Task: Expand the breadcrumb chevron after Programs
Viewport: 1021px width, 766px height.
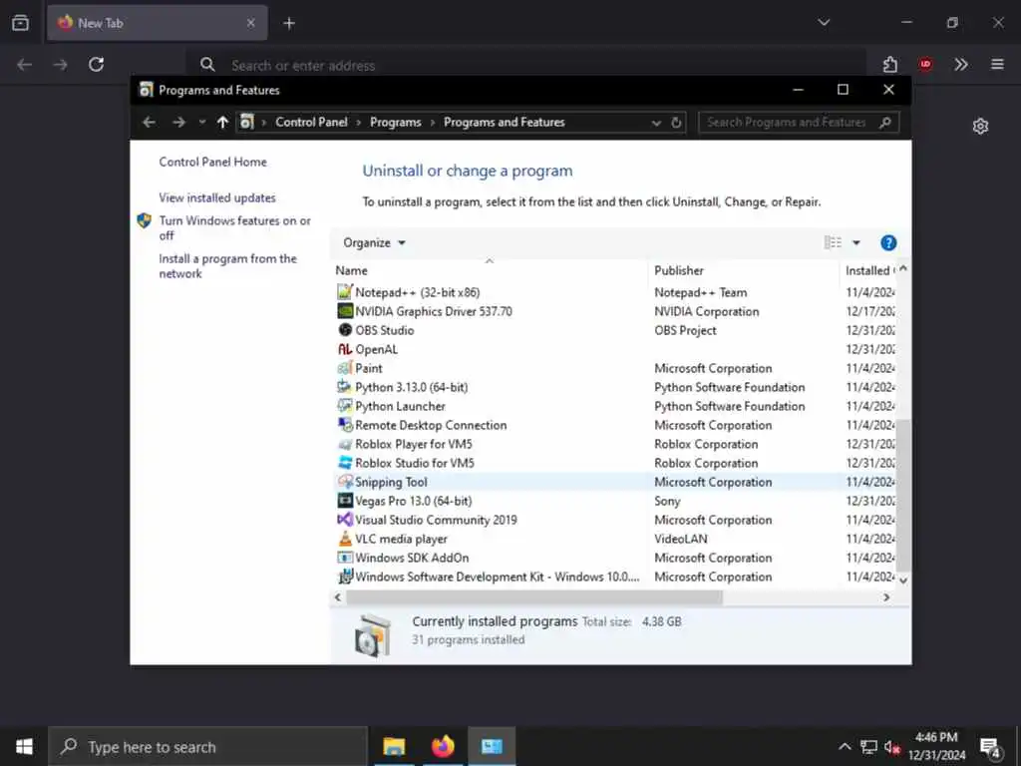Action: (433, 123)
